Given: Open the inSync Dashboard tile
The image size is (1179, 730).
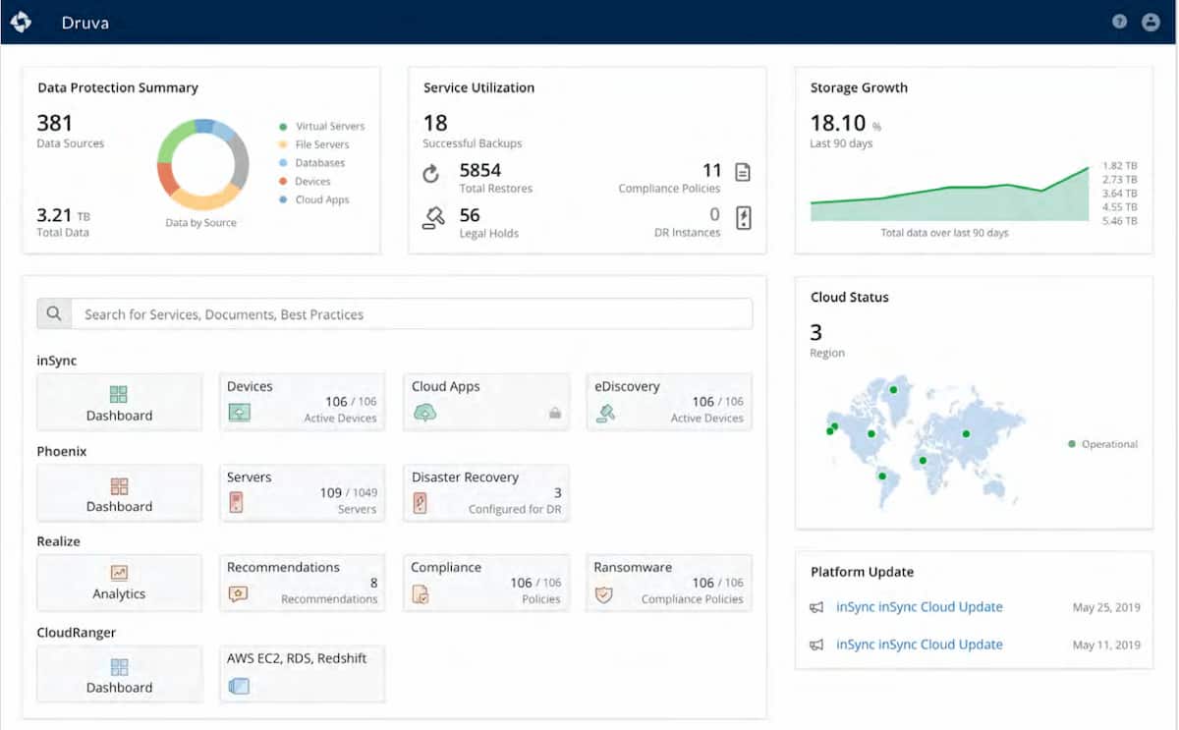Looking at the screenshot, I should [118, 402].
